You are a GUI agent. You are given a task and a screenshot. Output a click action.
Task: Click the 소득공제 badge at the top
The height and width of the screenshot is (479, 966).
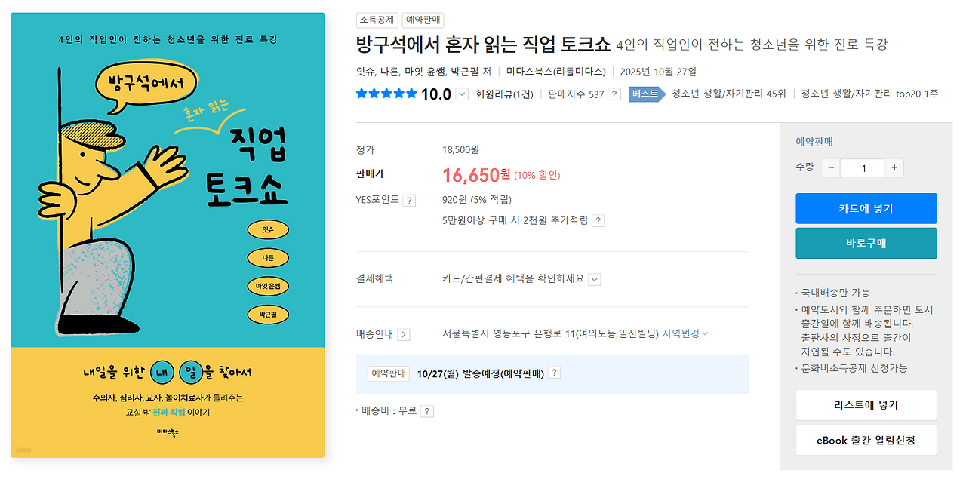[x=377, y=20]
